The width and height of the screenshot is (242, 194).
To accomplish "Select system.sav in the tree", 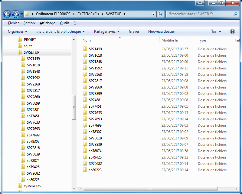I will click(32, 186).
